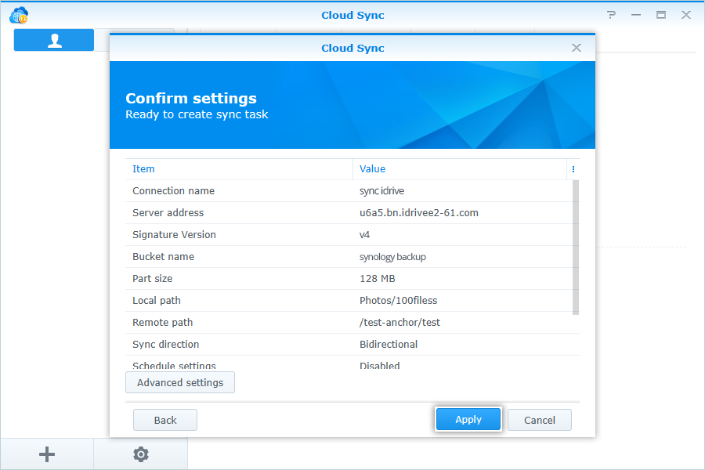Screen dimensions: 705x470
Task: Maximize the Cloud Sync main window
Action: point(661,15)
